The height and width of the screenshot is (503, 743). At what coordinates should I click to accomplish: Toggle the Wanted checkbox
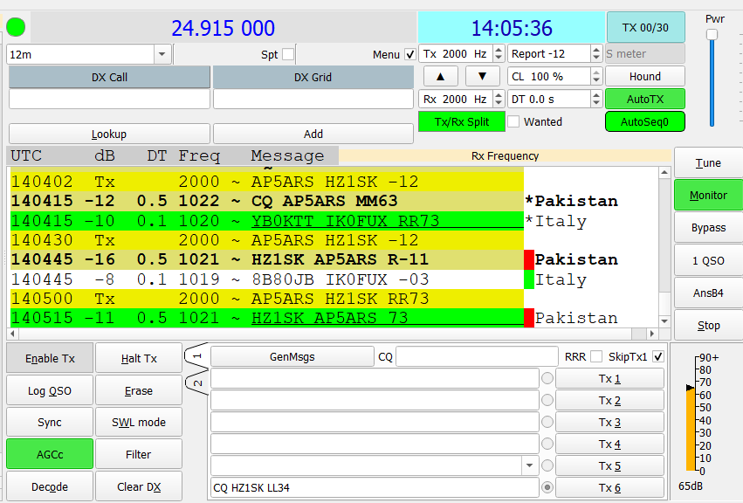pyautogui.click(x=513, y=121)
